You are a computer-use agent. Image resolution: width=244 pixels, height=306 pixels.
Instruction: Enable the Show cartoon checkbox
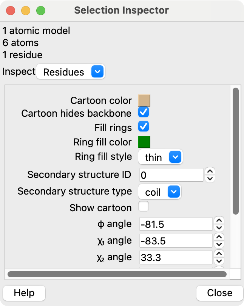click(x=144, y=207)
